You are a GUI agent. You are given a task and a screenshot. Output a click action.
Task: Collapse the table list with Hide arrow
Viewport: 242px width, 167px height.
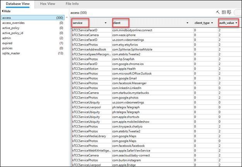tap(2, 12)
